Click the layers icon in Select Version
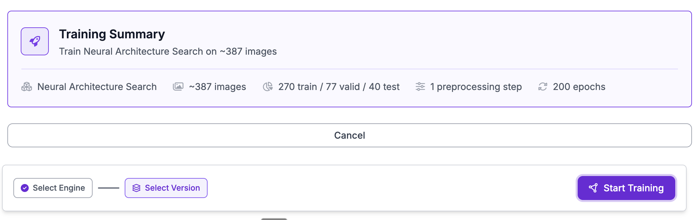 (x=136, y=188)
